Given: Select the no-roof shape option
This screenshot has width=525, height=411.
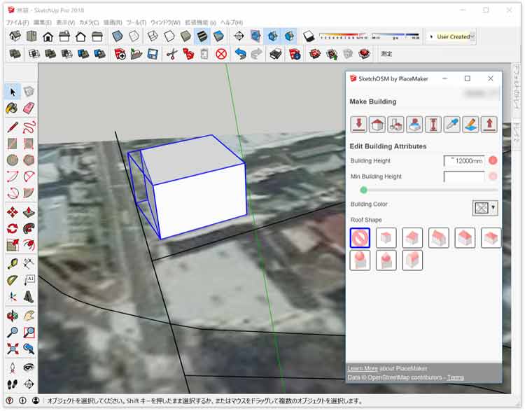Looking at the screenshot, I should [x=360, y=238].
